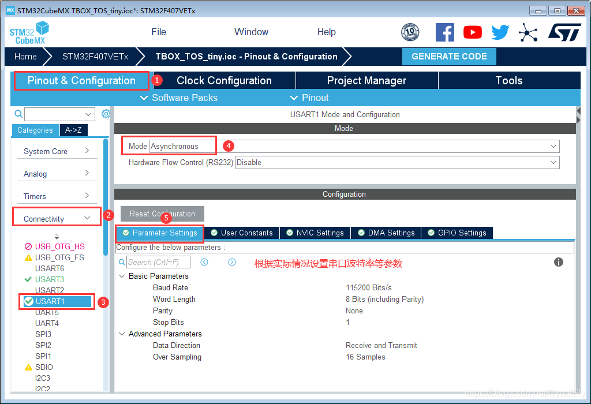This screenshot has height=404, width=591.
Task: Click the category search magnifier icon
Action: coord(18,114)
